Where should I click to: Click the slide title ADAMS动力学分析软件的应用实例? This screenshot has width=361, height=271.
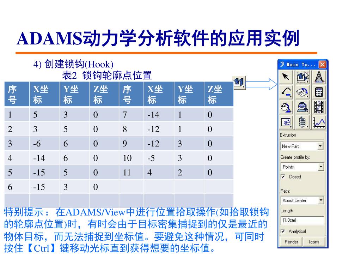(158, 38)
